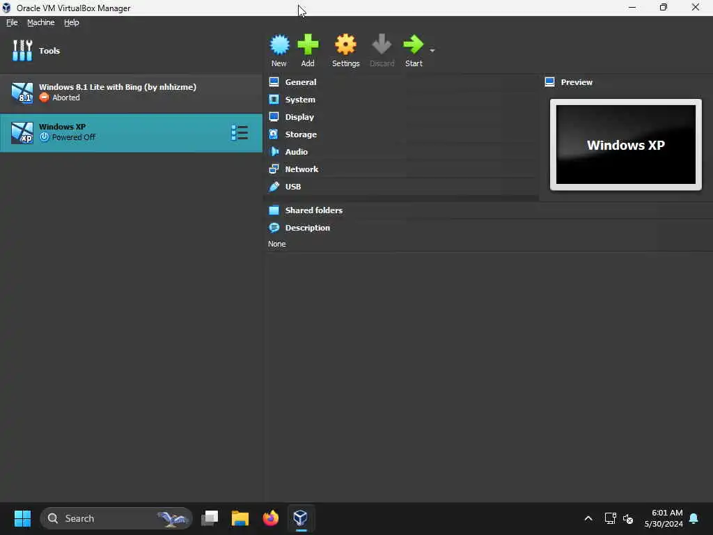The image size is (713, 535).
Task: Click the Network section icon
Action: (274, 169)
